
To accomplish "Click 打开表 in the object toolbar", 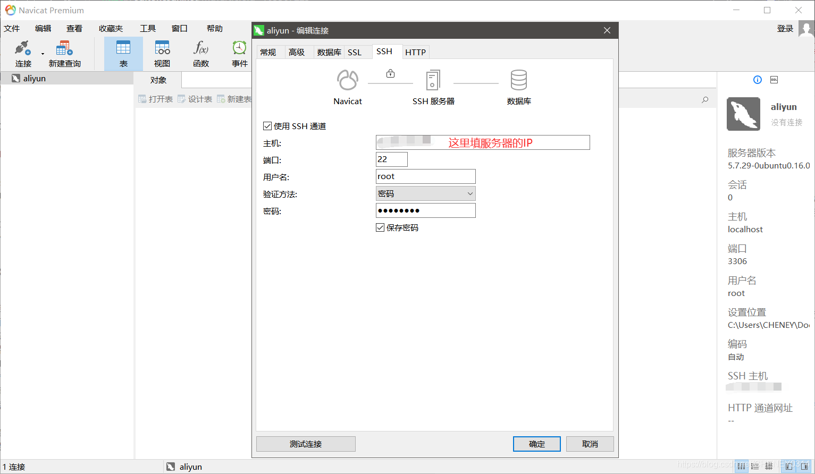I will click(x=156, y=99).
